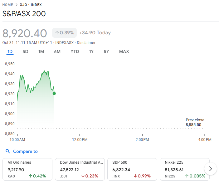The width and height of the screenshot is (219, 184).
Task: Select the 1D time range tab
Action: pos(10,51)
